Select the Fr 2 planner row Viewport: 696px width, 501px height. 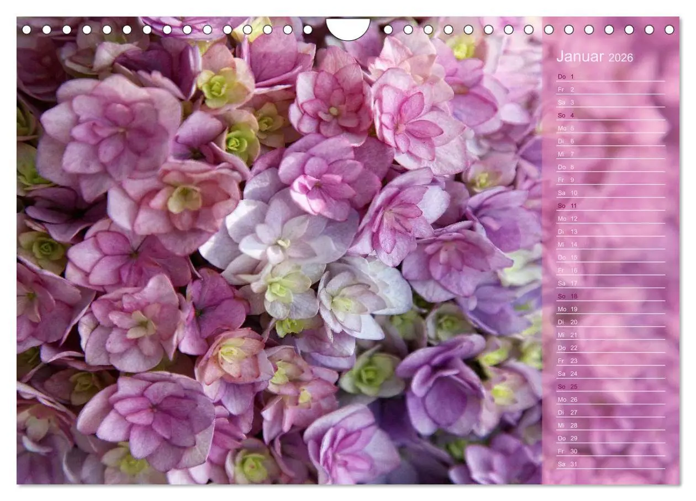(x=566, y=90)
